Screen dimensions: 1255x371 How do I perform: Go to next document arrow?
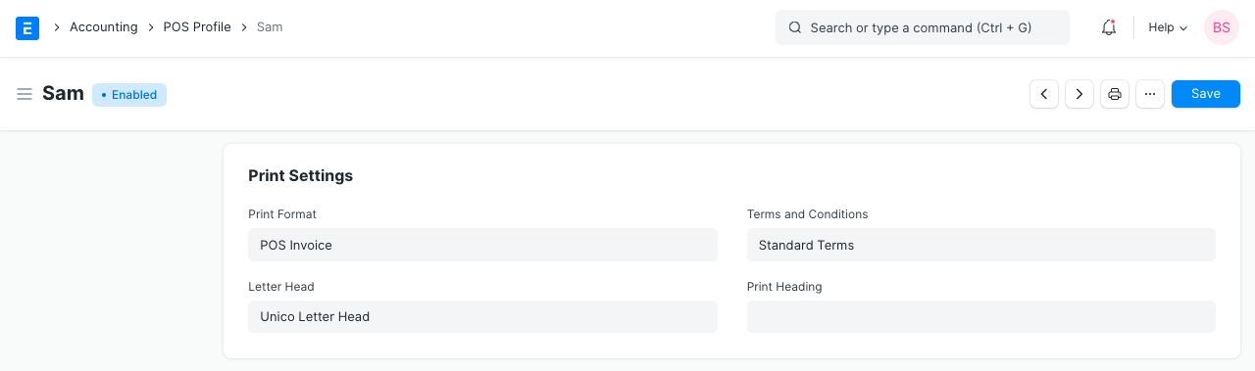point(1079,94)
